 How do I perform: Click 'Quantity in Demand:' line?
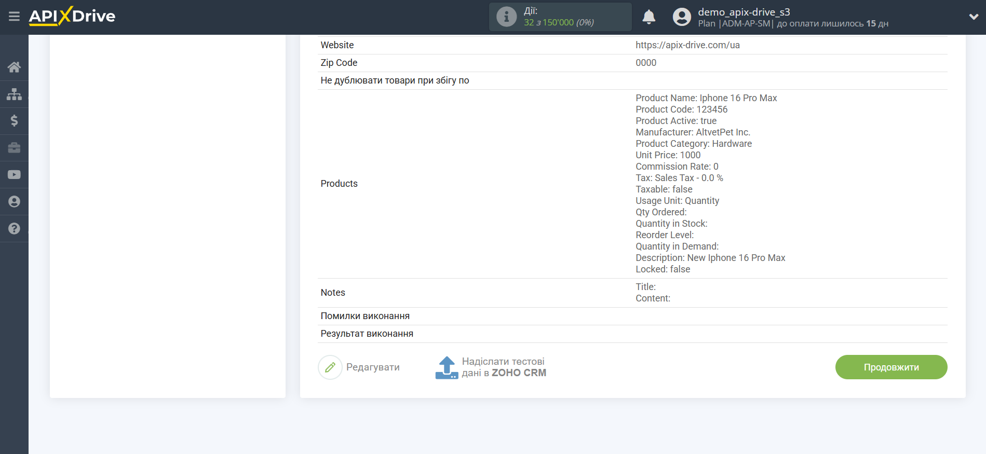pos(677,246)
